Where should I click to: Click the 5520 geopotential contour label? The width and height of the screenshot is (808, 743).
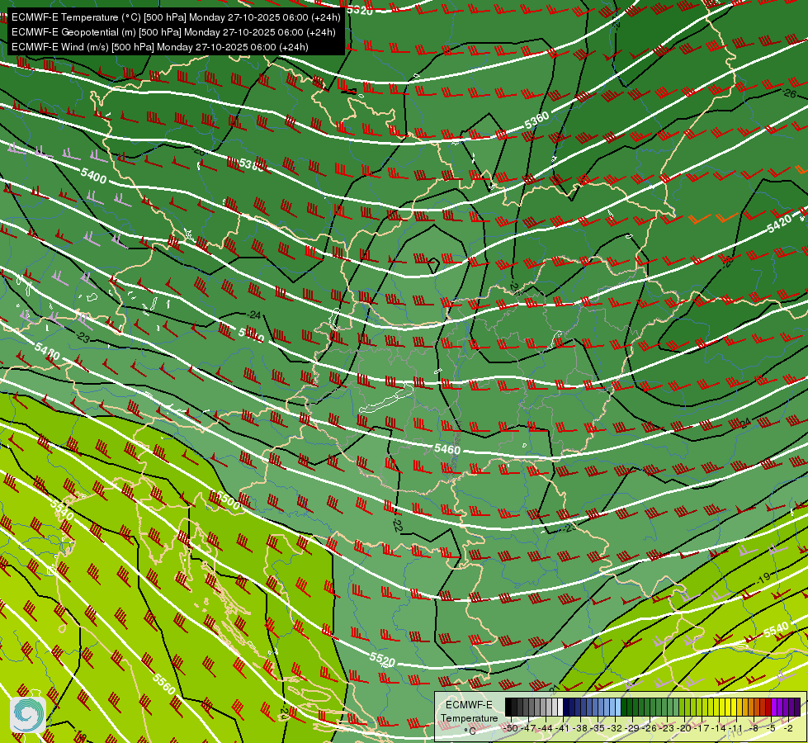(x=382, y=659)
